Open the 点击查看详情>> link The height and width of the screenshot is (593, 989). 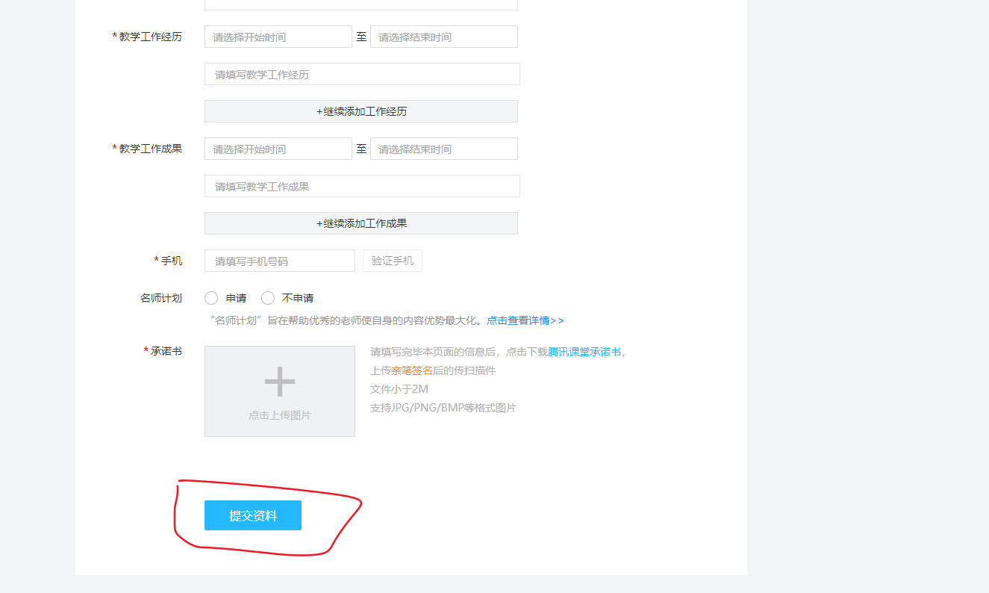coord(525,320)
